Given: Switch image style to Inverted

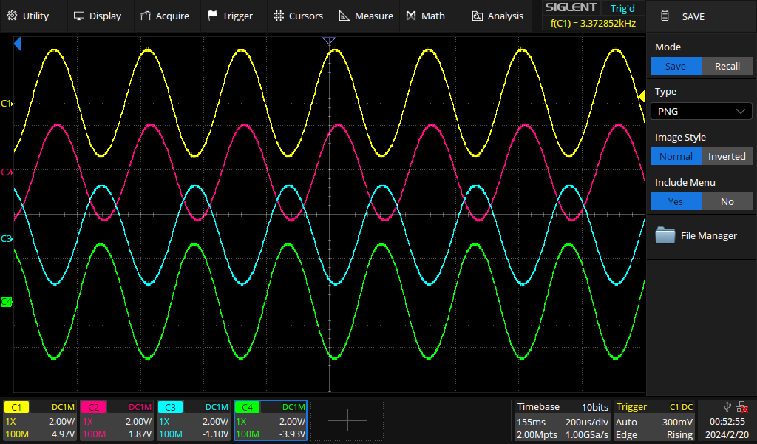Looking at the screenshot, I should click(x=727, y=156).
